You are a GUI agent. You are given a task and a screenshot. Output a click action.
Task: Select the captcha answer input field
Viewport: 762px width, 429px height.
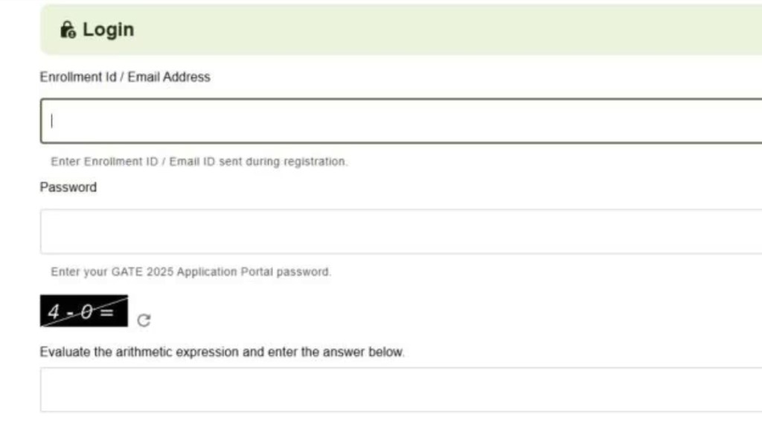(x=402, y=390)
